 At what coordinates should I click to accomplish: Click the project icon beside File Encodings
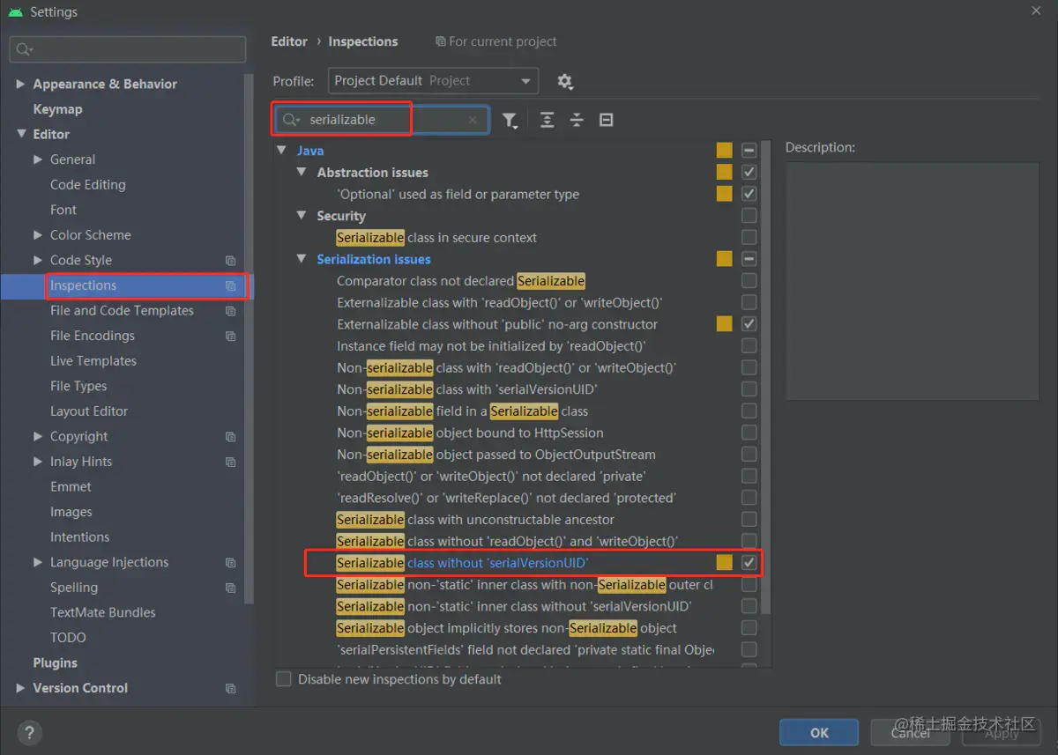(x=230, y=336)
